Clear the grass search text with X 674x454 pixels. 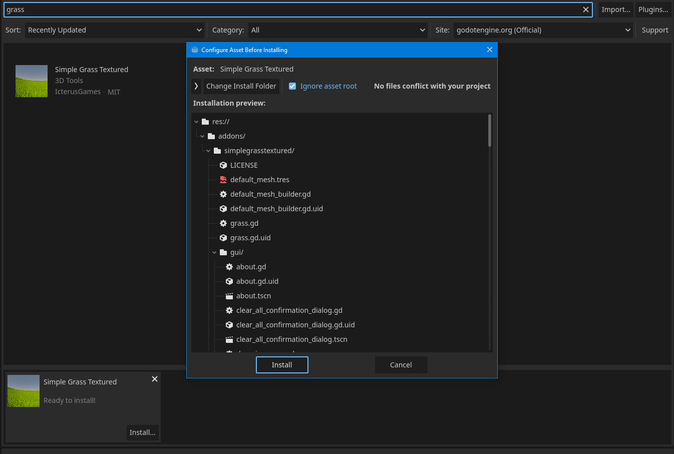coord(585,10)
